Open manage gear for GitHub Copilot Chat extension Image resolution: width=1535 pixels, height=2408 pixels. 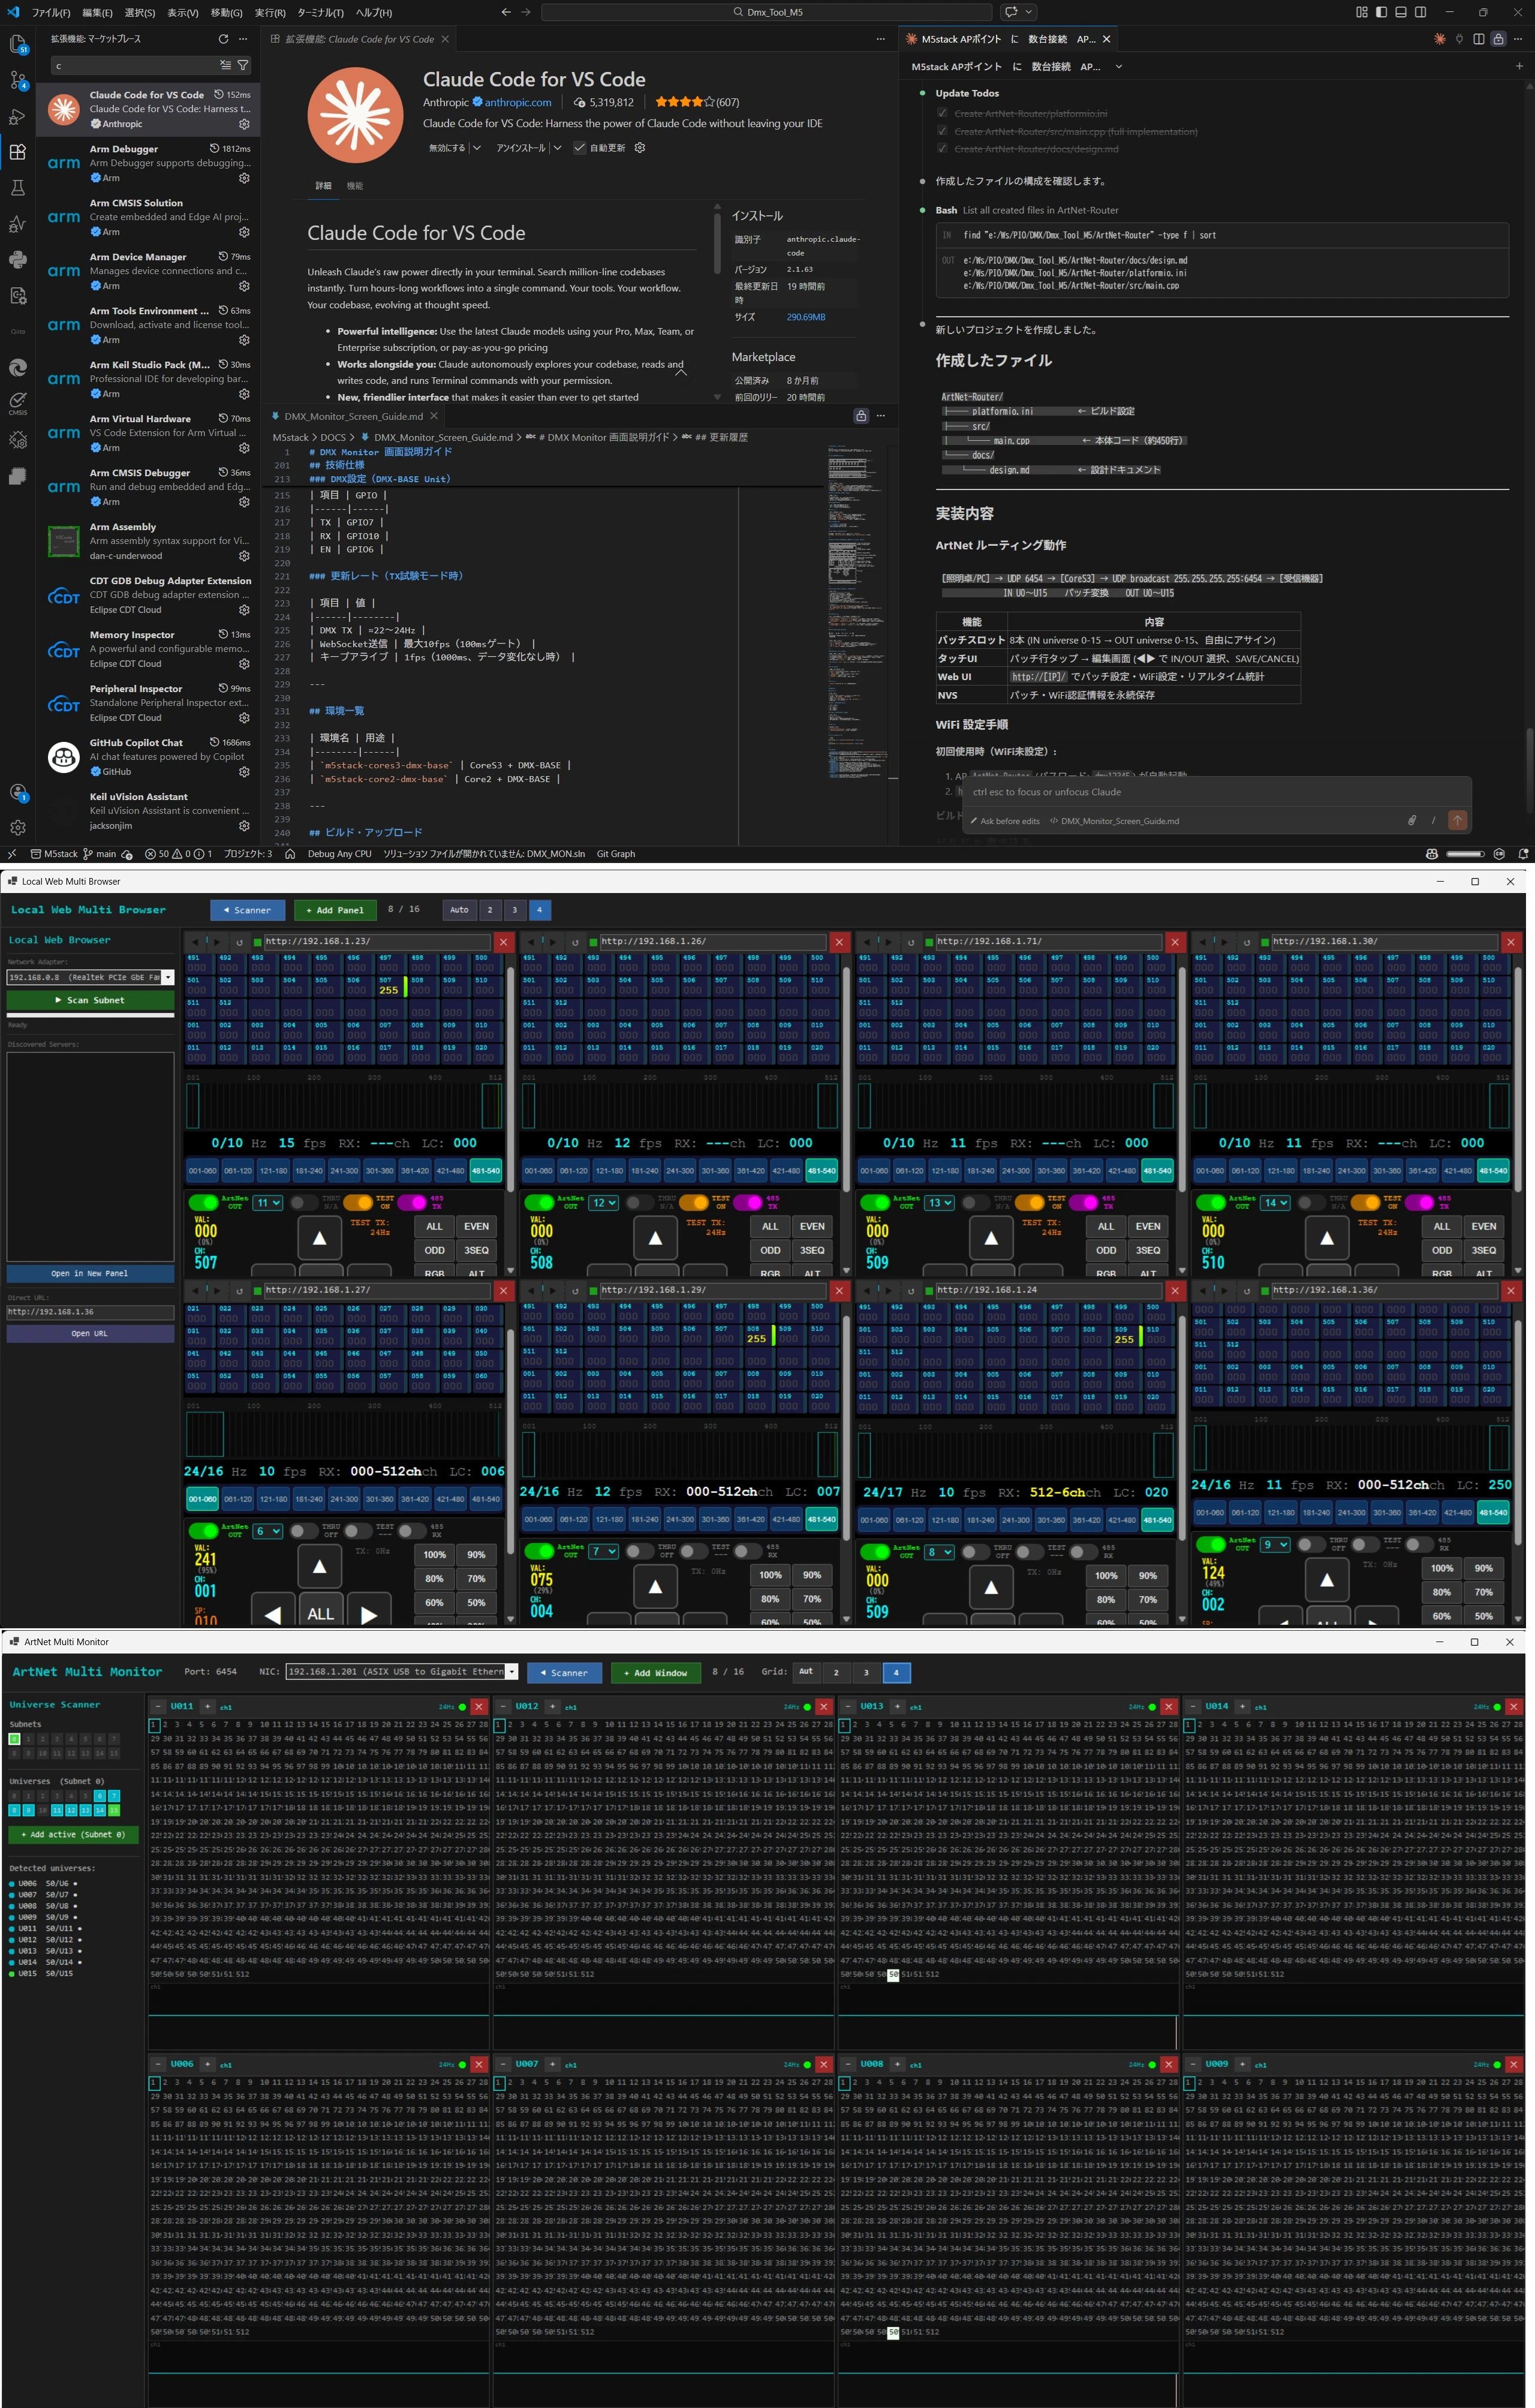(x=244, y=772)
